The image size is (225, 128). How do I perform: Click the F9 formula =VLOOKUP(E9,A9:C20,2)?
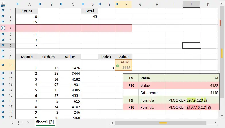(187, 100)
